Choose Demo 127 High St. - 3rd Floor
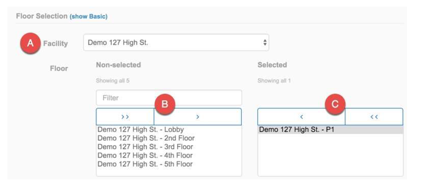This screenshot has width=423, height=185. (145, 147)
